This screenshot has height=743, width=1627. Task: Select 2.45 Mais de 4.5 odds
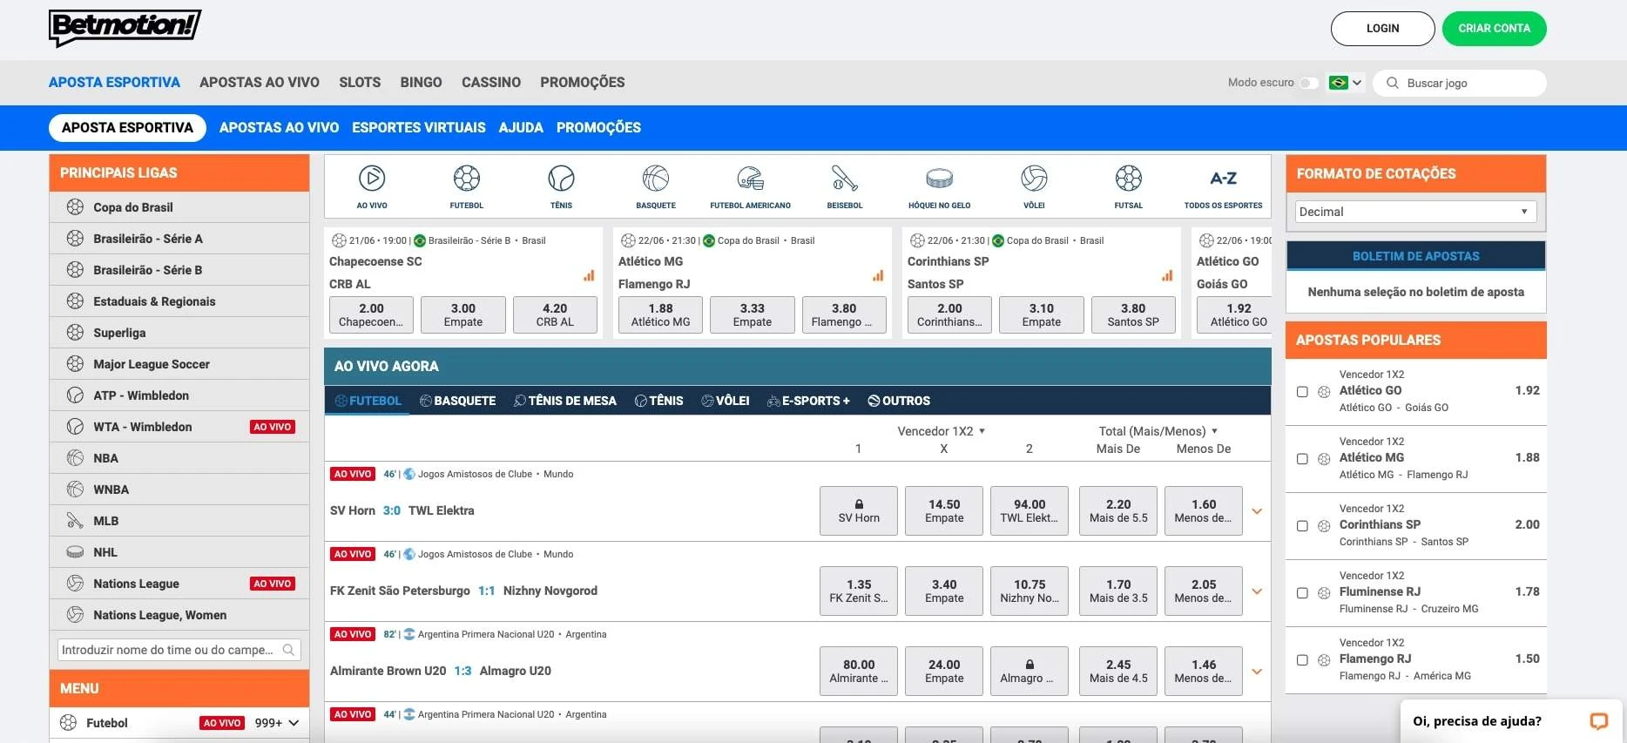[1118, 671]
